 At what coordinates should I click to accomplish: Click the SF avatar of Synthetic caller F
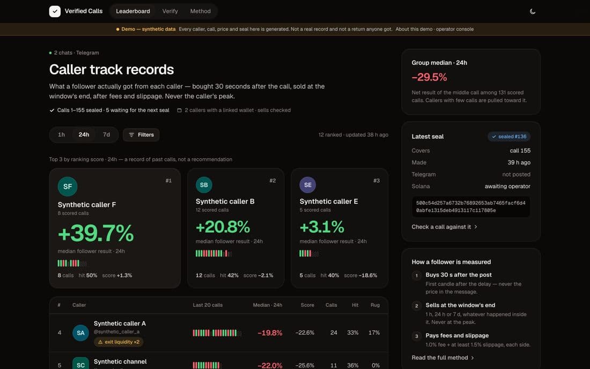(68, 187)
